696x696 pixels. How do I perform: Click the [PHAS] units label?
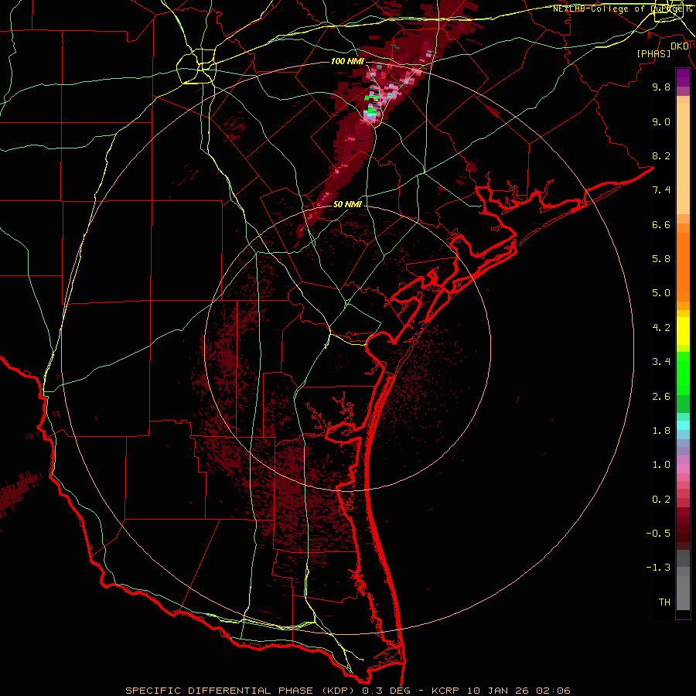[653, 53]
